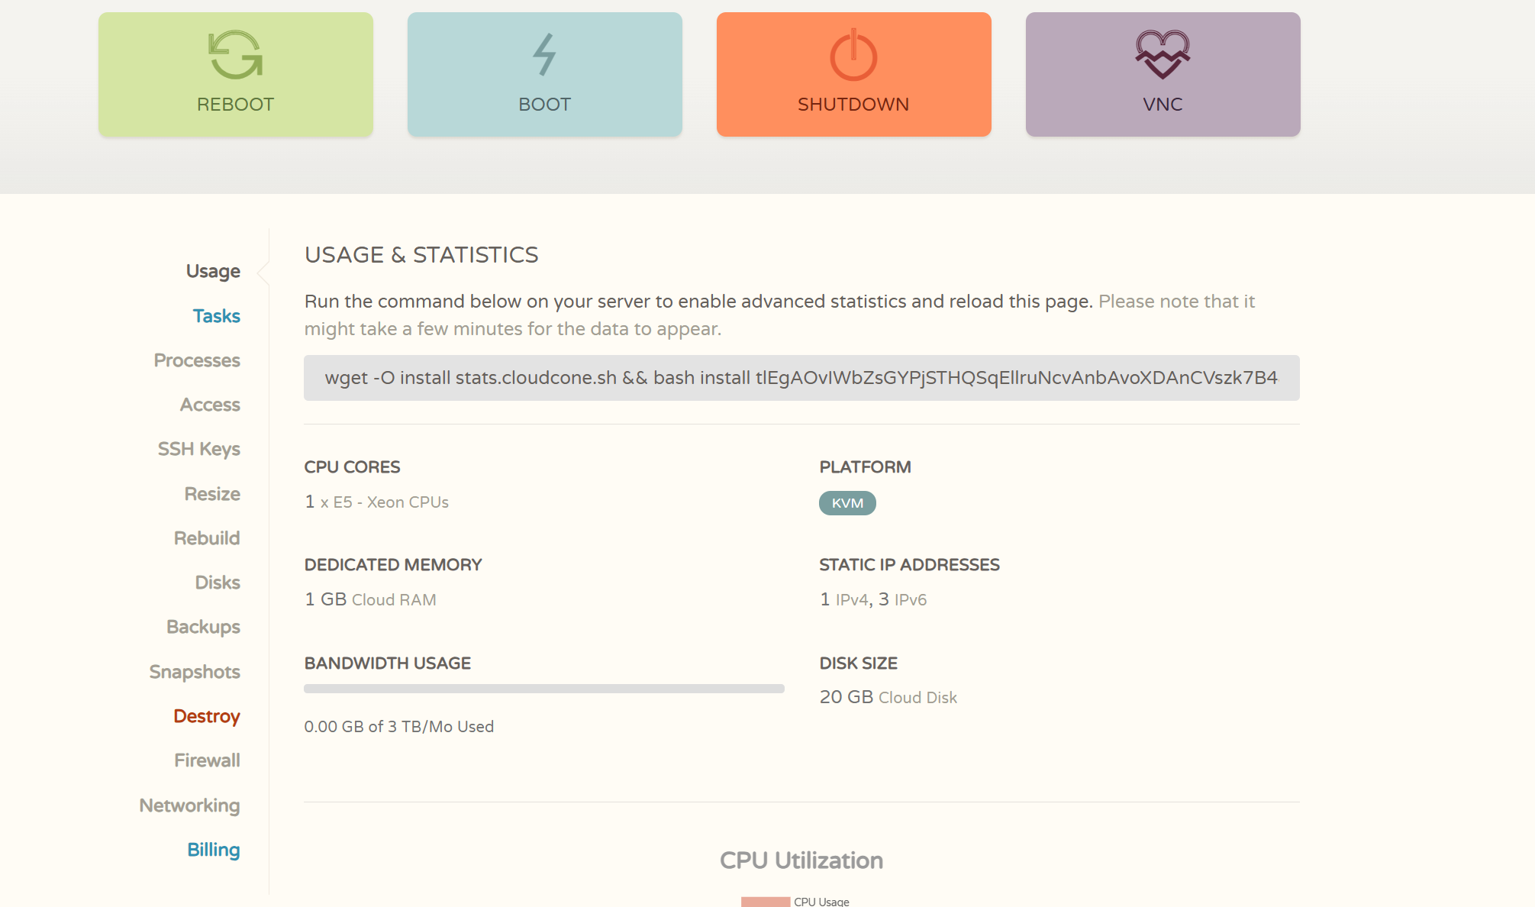Select the wget install command box
Viewport: 1535px width, 907px height.
tap(801, 378)
